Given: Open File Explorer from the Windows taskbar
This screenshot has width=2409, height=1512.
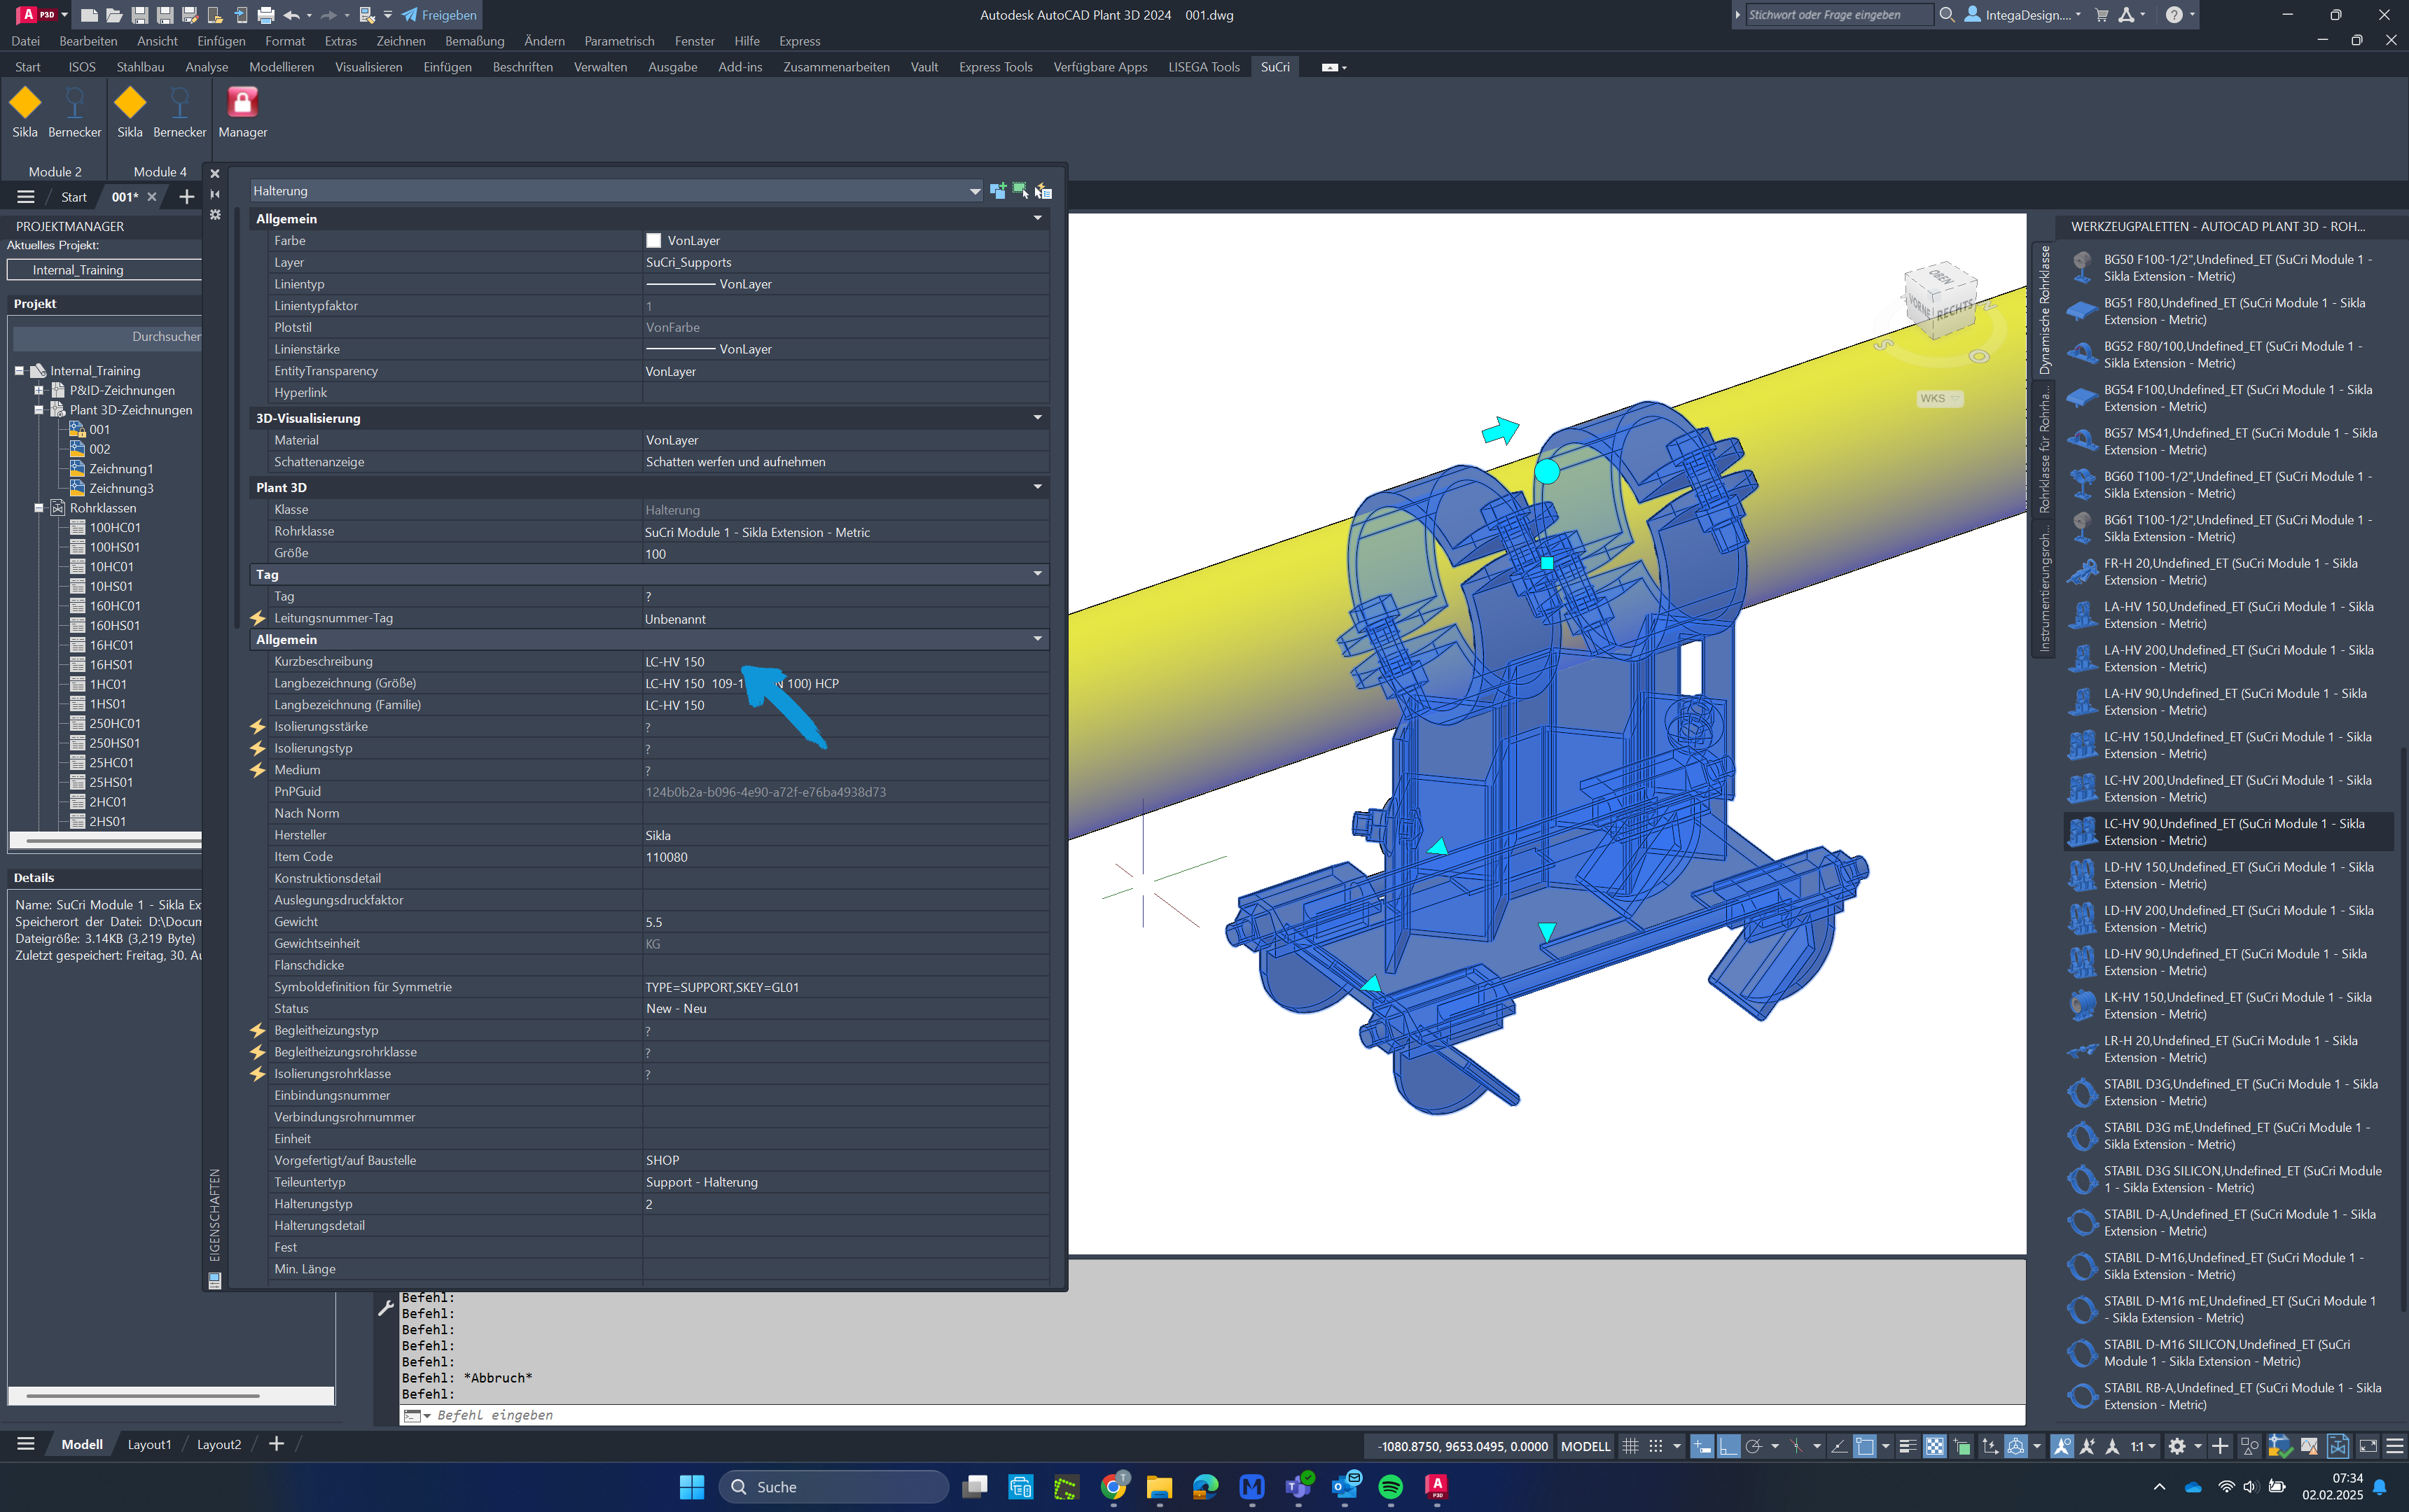Looking at the screenshot, I should pos(1158,1487).
